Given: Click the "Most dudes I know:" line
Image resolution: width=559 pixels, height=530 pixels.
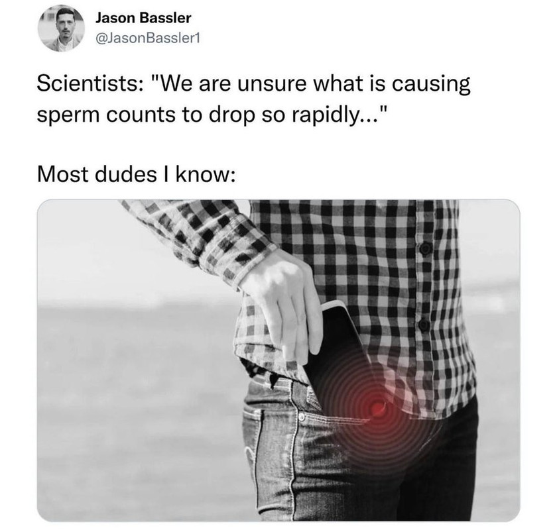Looking at the screenshot, I should (x=137, y=174).
